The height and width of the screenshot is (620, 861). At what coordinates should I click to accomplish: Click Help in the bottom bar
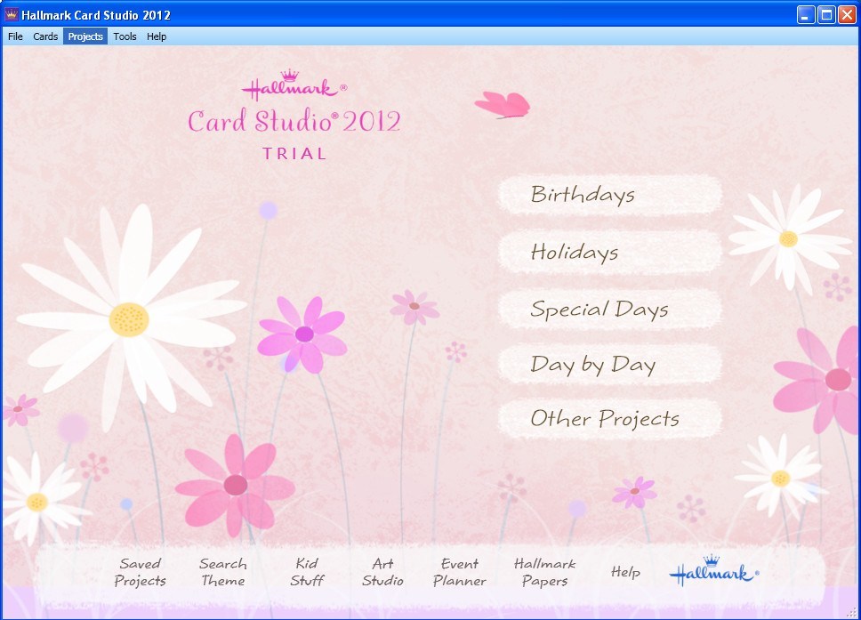tap(625, 572)
